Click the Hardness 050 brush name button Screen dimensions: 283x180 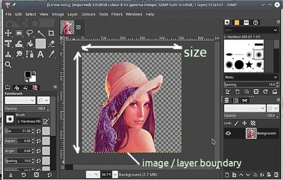click(29, 121)
